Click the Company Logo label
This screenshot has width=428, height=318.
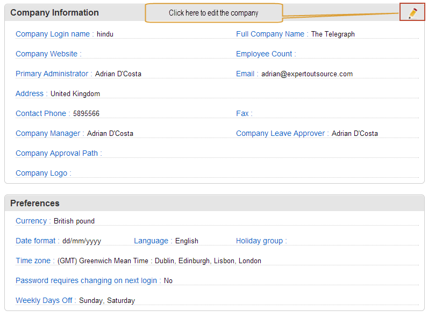[x=41, y=173]
